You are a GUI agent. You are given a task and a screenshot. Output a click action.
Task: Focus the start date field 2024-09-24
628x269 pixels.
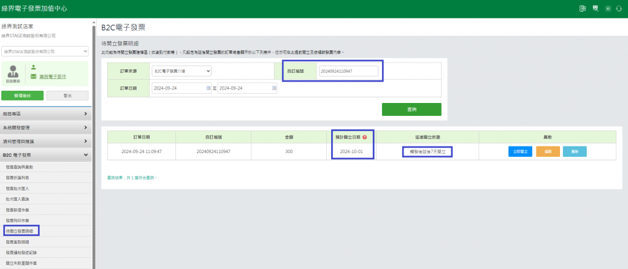click(x=182, y=88)
